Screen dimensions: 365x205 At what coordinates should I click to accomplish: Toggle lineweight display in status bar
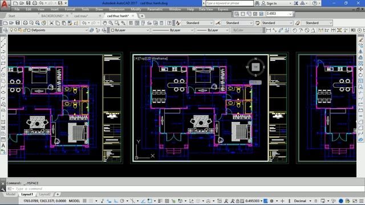[160, 201]
